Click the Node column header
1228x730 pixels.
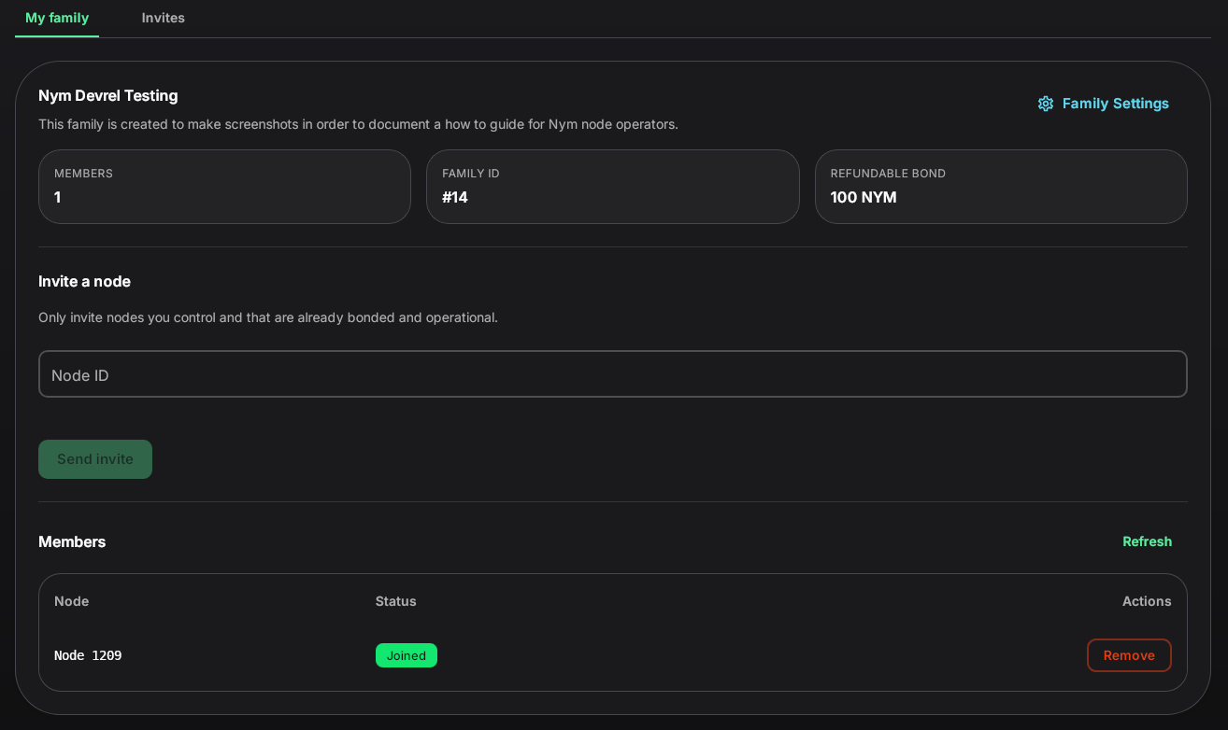click(72, 601)
